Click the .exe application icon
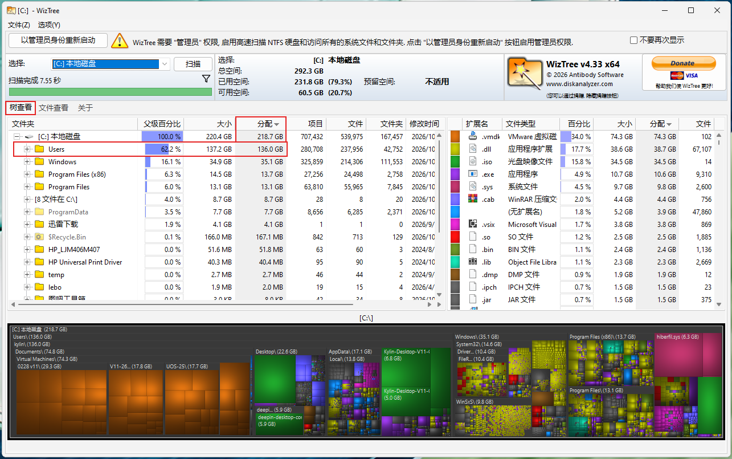Viewport: 732px width, 459px height. pos(472,174)
